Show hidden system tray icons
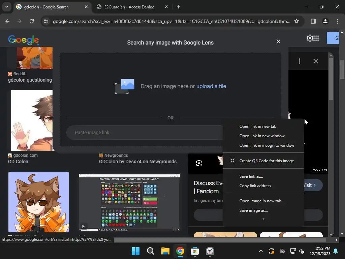The width and height of the screenshot is (345, 259). coord(261,251)
